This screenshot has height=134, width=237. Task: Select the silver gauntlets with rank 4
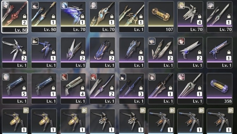tap(190, 17)
